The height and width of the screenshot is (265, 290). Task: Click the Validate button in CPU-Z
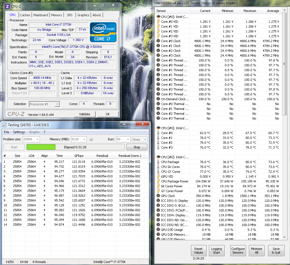(x=84, y=114)
